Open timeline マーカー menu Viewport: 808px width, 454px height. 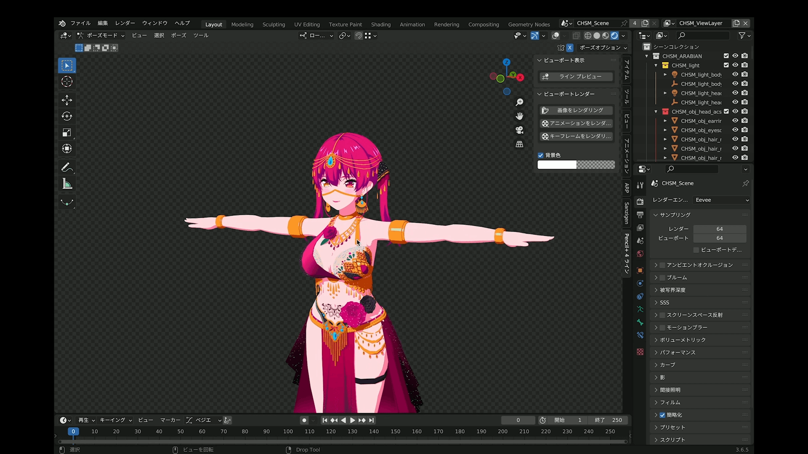(170, 420)
